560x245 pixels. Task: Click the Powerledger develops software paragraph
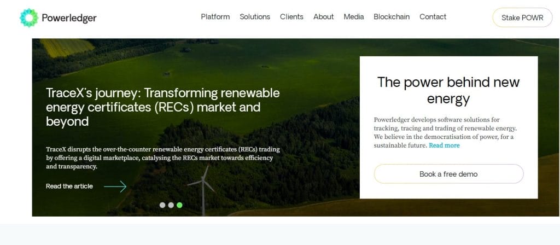[445, 132]
